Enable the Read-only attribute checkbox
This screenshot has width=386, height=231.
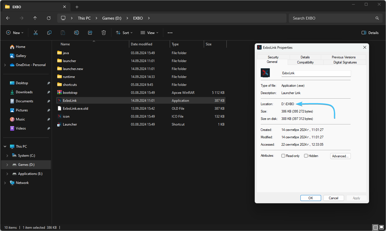click(283, 156)
